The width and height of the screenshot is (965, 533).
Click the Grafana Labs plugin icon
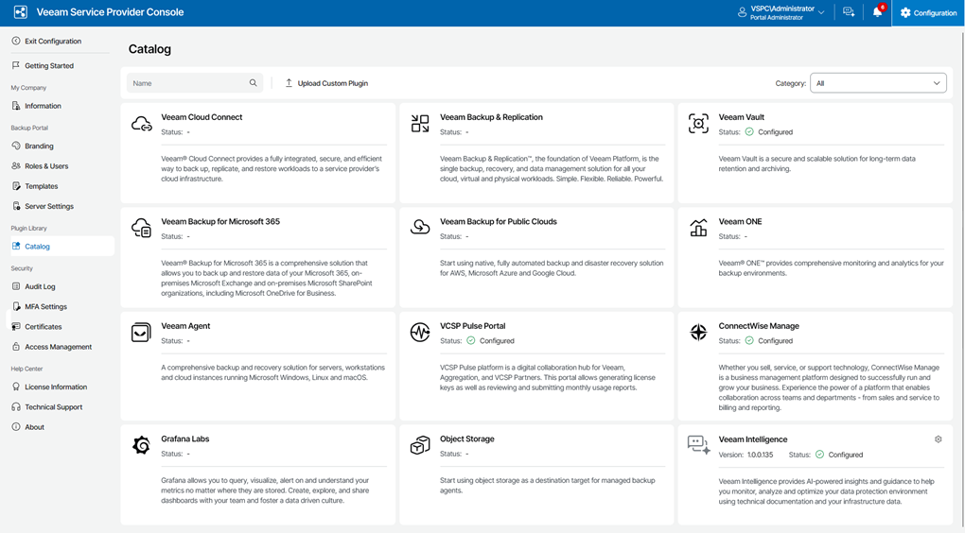[x=141, y=445]
